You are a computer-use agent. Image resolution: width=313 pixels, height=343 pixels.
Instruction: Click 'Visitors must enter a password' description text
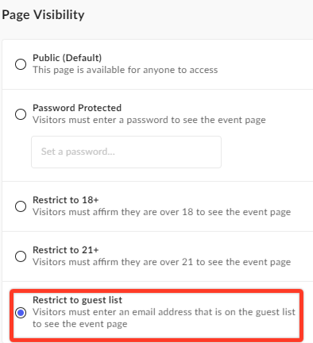(149, 120)
